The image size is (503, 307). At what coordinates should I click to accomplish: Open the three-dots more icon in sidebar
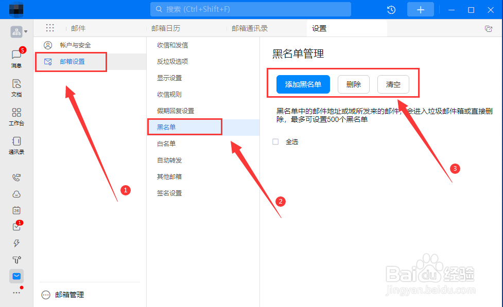tap(16, 292)
